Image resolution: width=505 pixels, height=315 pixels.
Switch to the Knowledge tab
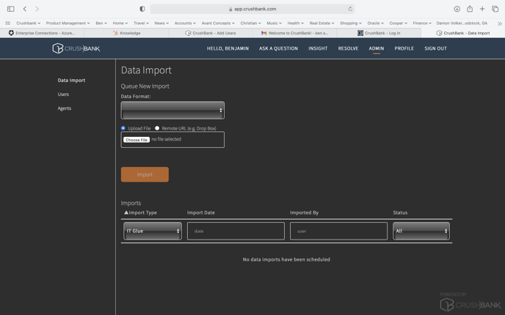[126, 33]
